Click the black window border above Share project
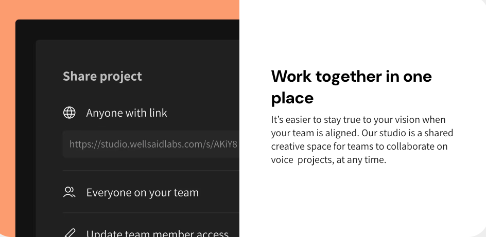The height and width of the screenshot is (237, 486). tap(129, 29)
